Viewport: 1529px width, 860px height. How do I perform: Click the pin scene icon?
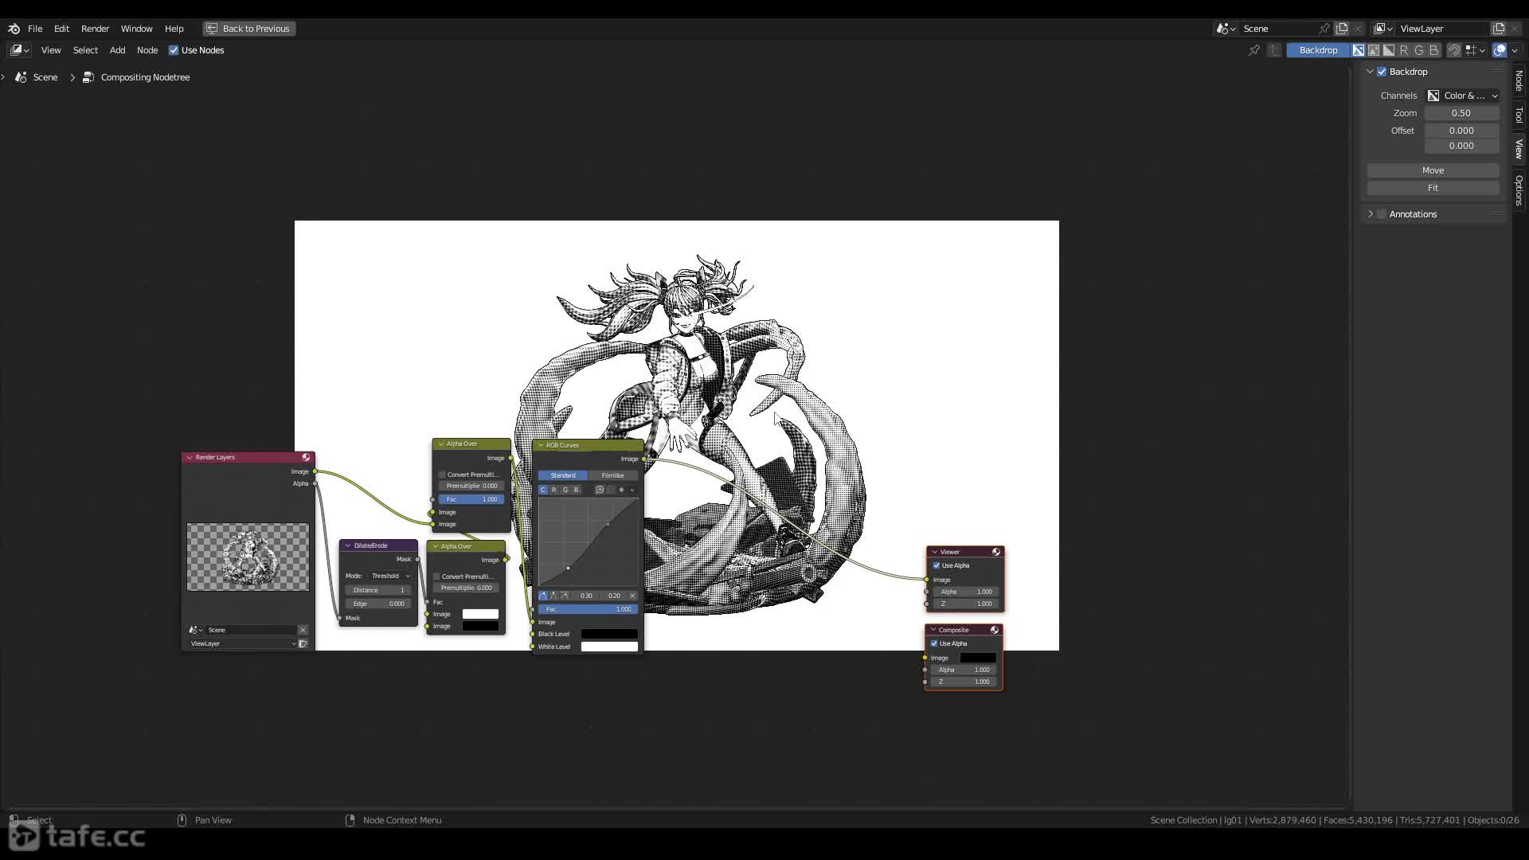pos(1324,29)
